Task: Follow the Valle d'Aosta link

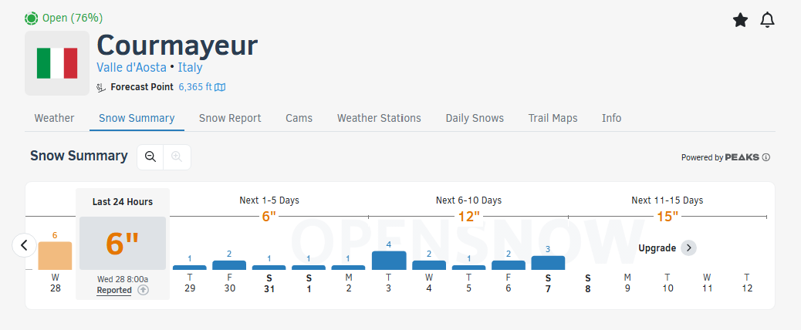Action: (131, 67)
